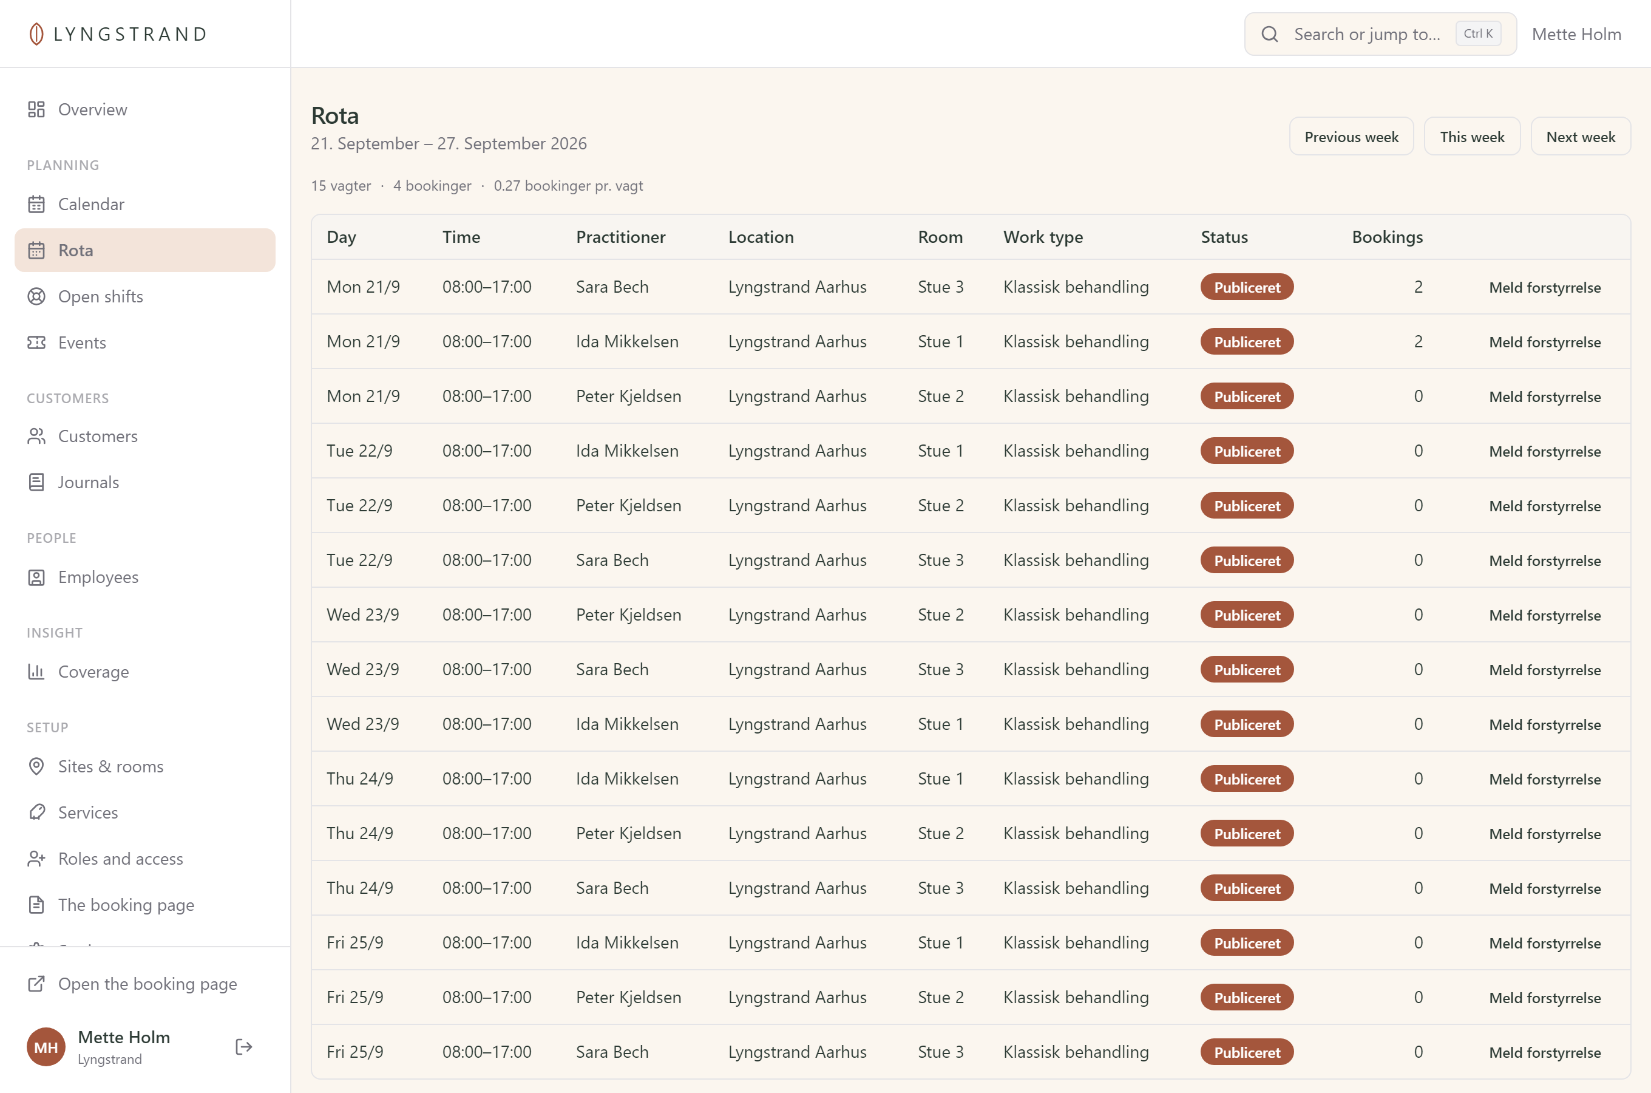Screen dimensions: 1651x1093
Task: Click the Open shifts lifebuoy icon
Action: [x=36, y=296]
